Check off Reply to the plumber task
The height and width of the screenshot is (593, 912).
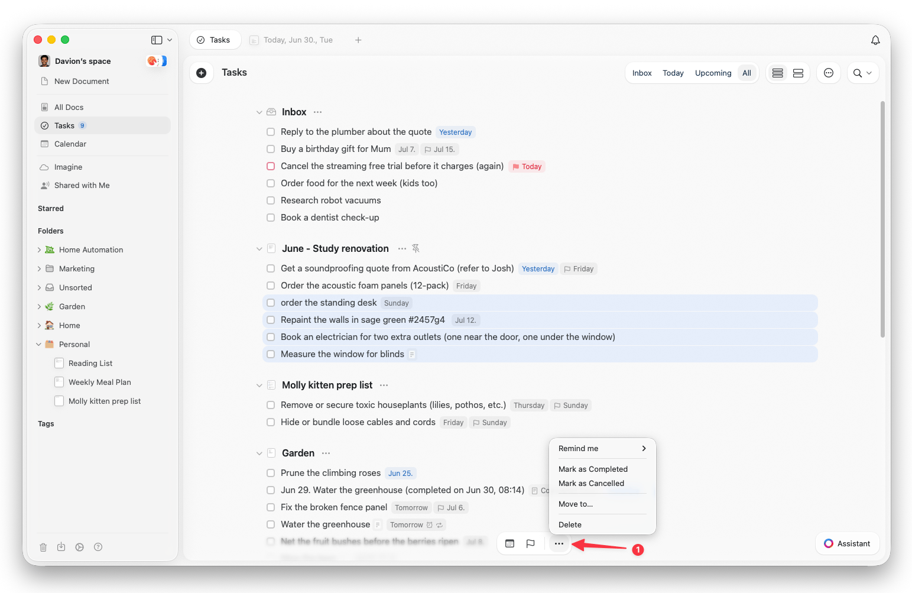pyautogui.click(x=271, y=132)
